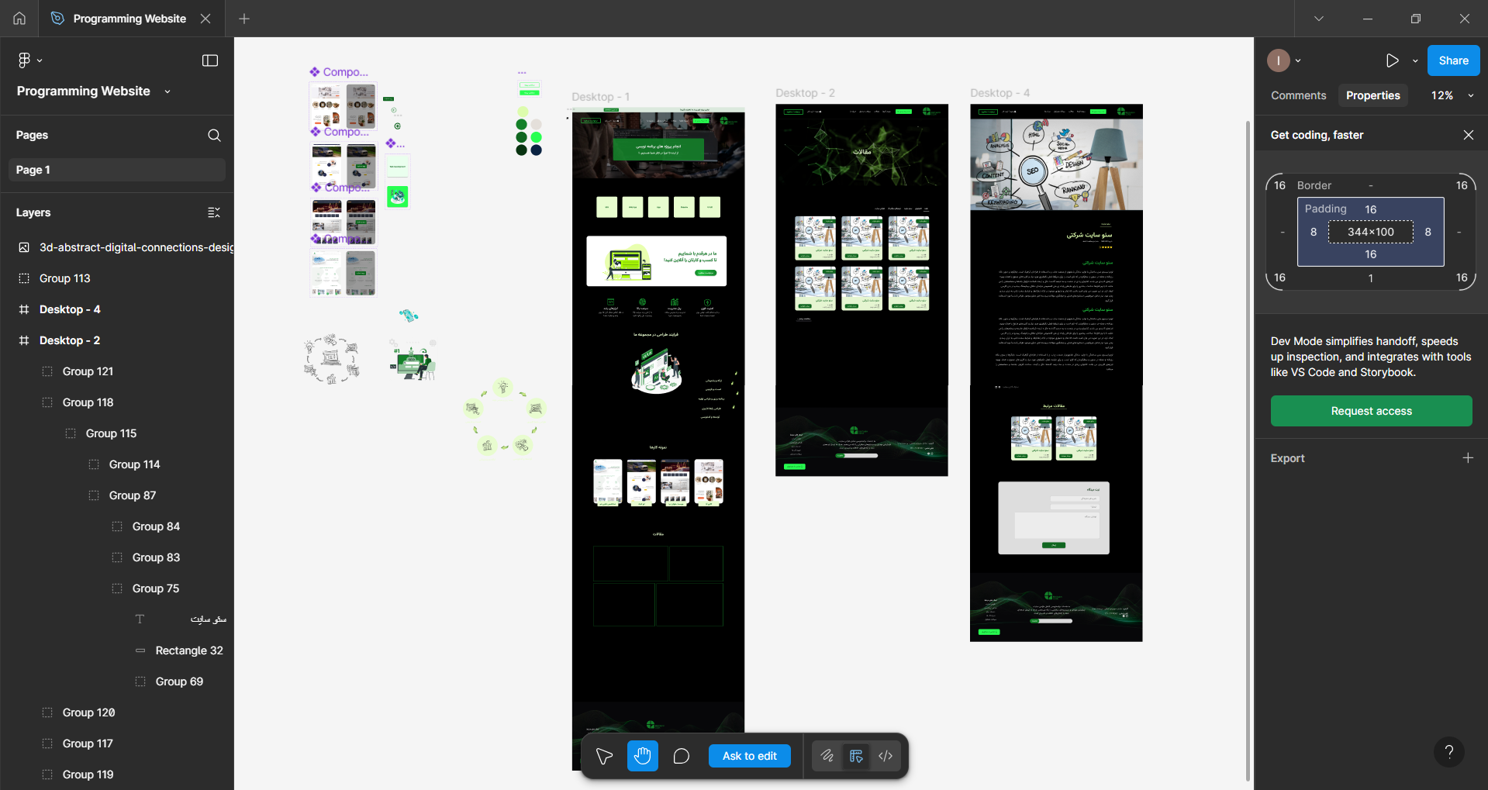Select the Move cursor tool
This screenshot has height=790, width=1488.
[604, 756]
